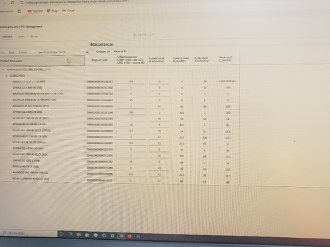Viewport: 330px width, 247px height.
Task: Click the last taskbar icon after Firefox
Action: pyautogui.click(x=138, y=236)
